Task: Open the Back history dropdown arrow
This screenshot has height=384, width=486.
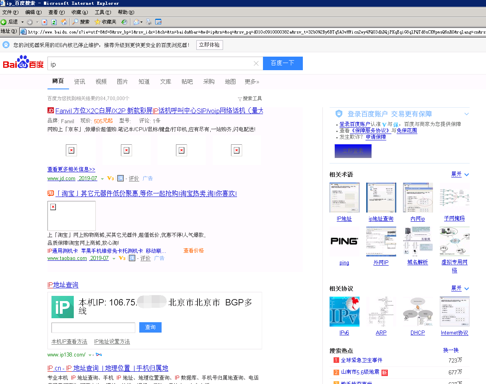Action: pos(22,22)
